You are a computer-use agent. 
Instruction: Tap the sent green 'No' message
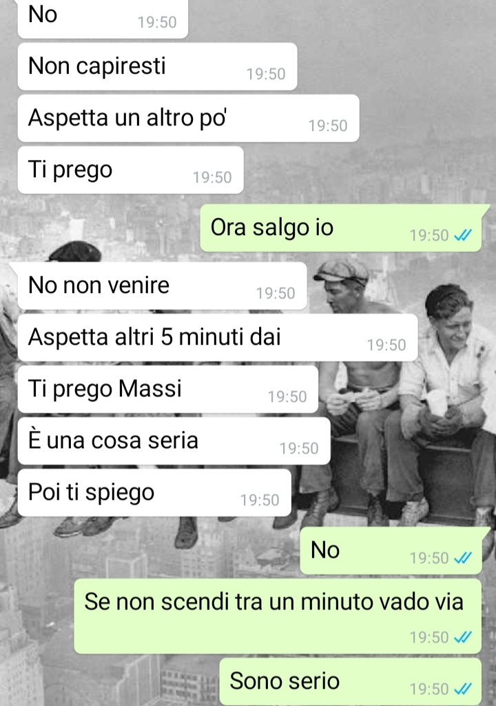coord(391,551)
